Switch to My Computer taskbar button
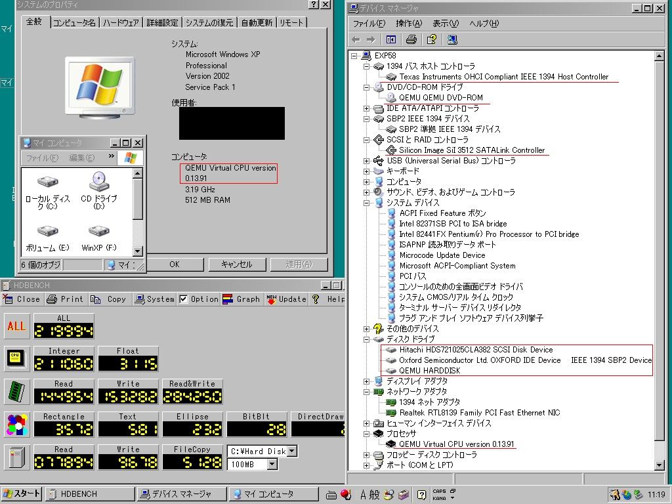The width and height of the screenshot is (672, 504). (x=274, y=494)
